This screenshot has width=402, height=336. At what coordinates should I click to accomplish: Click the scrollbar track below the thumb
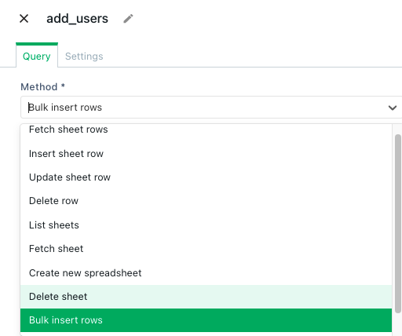[x=398, y=324]
